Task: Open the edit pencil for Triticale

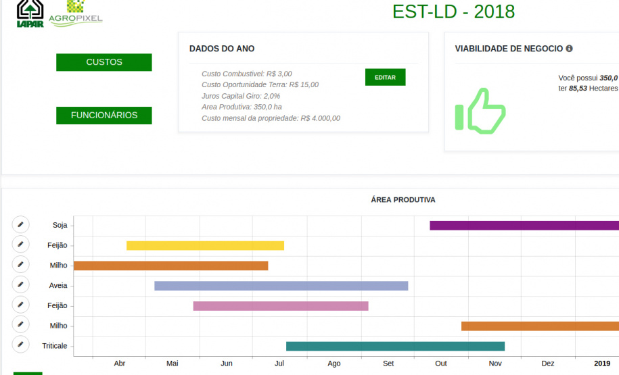Action: [20, 345]
